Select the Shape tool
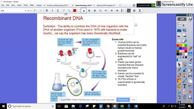 (x=179, y=81)
